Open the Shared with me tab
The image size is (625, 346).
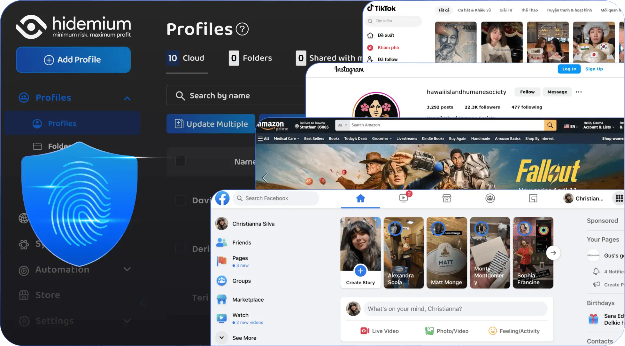click(329, 58)
